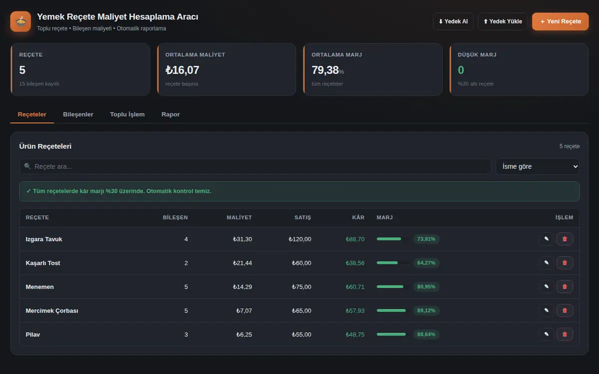Select the Mercimek Çorbası recipe name
Image resolution: width=599 pixels, height=374 pixels.
[x=52, y=311]
